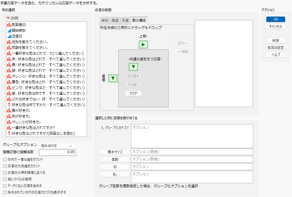Click the green triangle under 共通の値をもつ応答
Image resolution: width=292 pixels, height=197 pixels.
133,67
